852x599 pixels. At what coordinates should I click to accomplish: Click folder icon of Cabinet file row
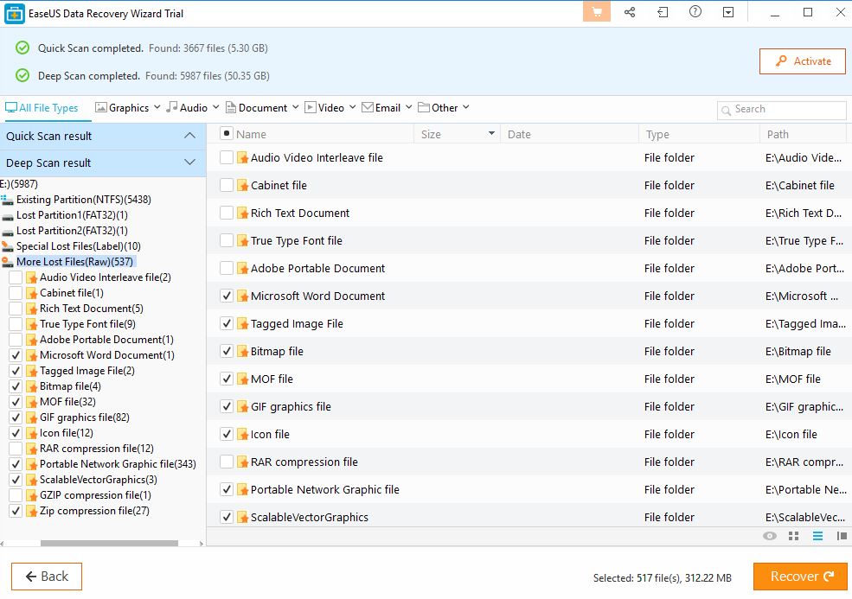(x=243, y=185)
